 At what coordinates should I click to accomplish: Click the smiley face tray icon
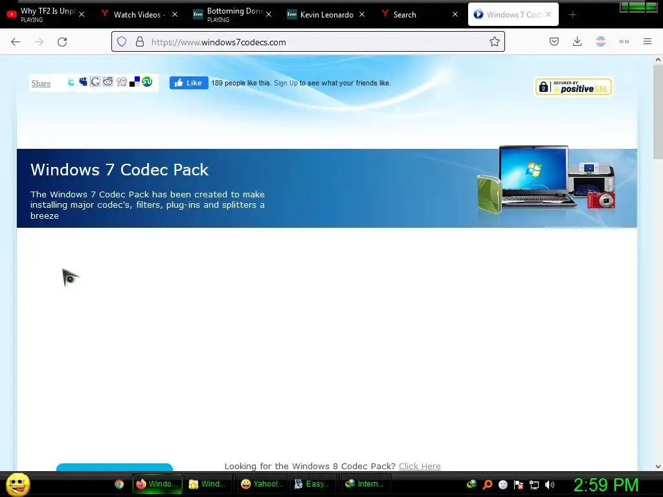[502, 485]
